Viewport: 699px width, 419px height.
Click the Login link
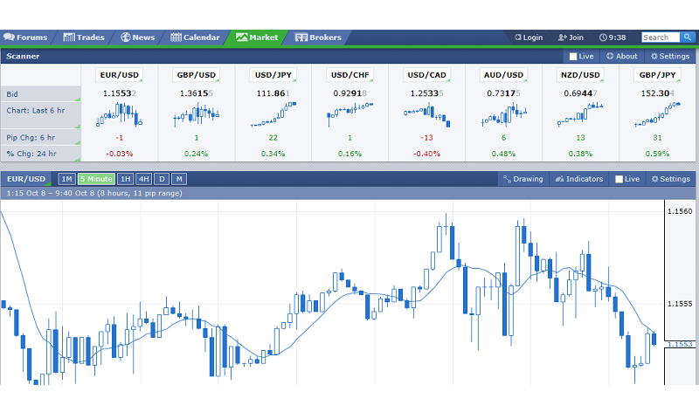[x=529, y=38]
